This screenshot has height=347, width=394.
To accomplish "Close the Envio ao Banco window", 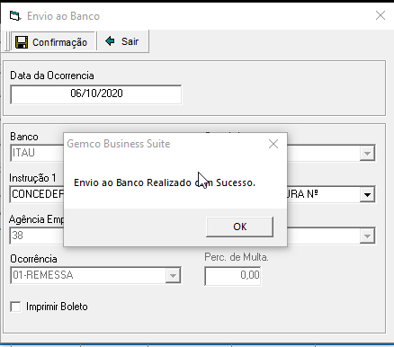I will pyautogui.click(x=381, y=15).
